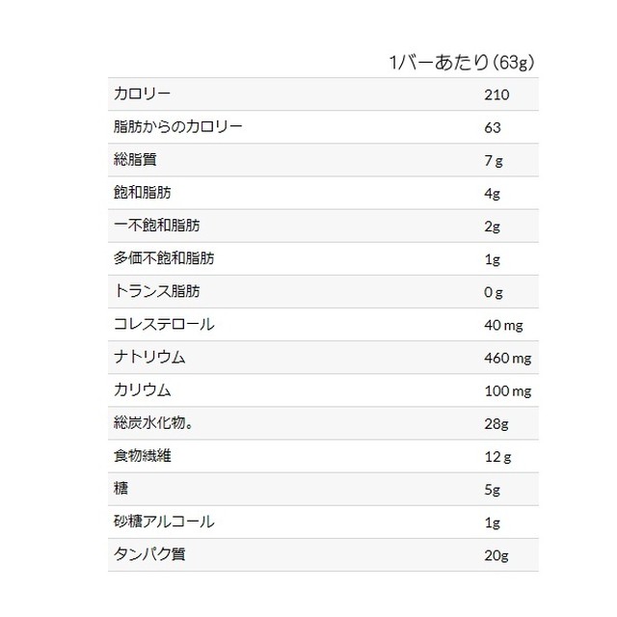617x617 pixels.
Task: Click the カリウム row label
Action: coord(142,390)
